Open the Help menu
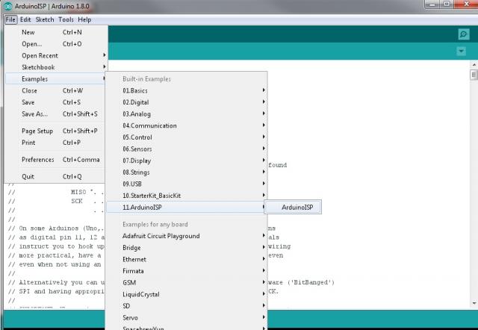The width and height of the screenshot is (478, 330). (84, 19)
